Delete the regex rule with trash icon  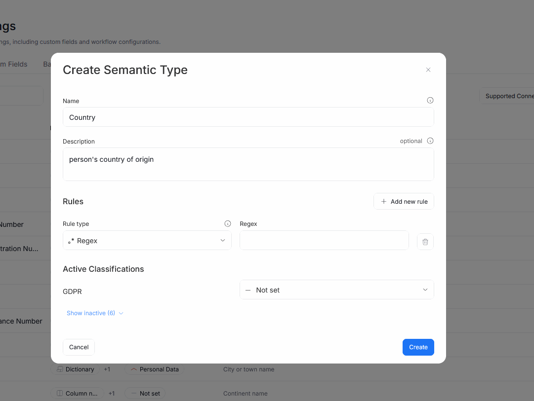425,242
